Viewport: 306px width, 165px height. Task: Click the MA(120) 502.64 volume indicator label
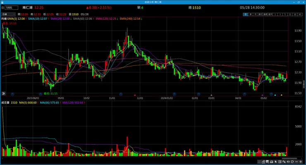click(x=74, y=103)
